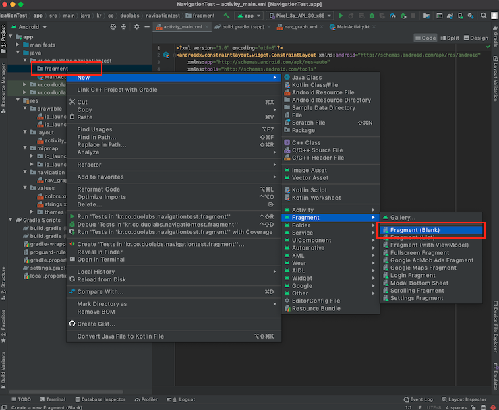Open the app run configuration dropdown
Viewport: 499px width, 410px height.
[x=249, y=16]
